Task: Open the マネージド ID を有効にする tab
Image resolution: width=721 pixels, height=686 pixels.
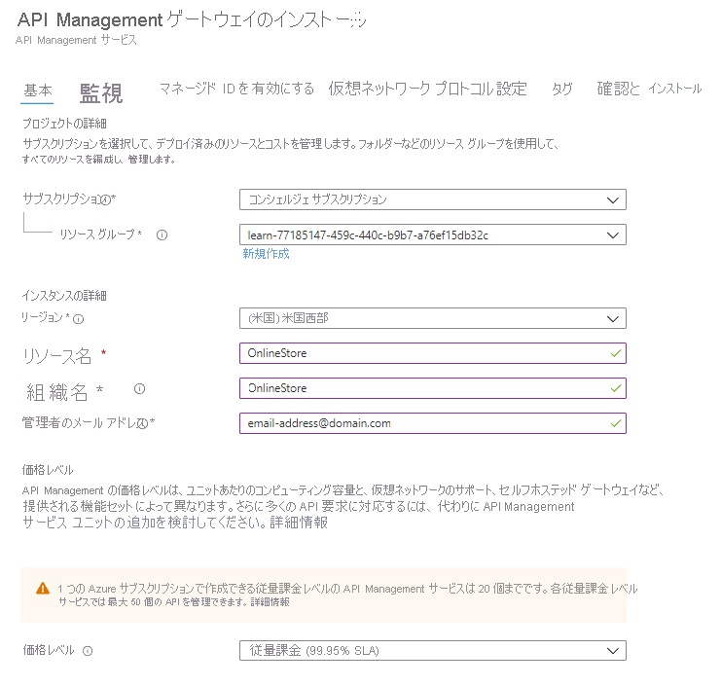Action: (236, 89)
